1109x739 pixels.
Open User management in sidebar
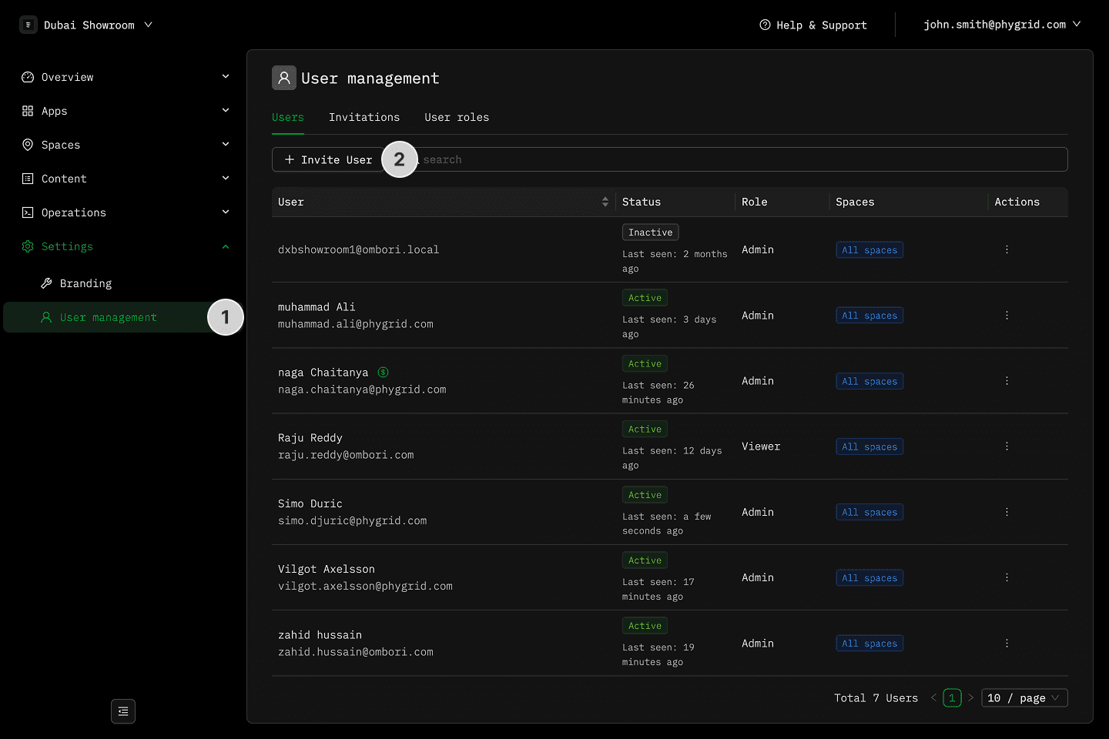(x=123, y=317)
